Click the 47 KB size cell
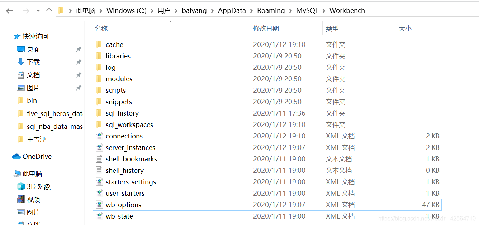This screenshot has height=225, width=479. (x=431, y=205)
